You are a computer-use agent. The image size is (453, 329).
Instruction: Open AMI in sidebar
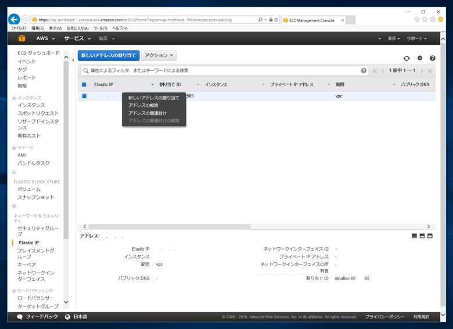click(x=21, y=156)
